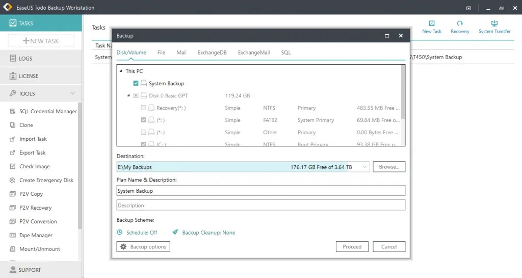The image size is (522, 278).
Task: Open the title bar dropdown menu icon
Action: pos(469,8)
